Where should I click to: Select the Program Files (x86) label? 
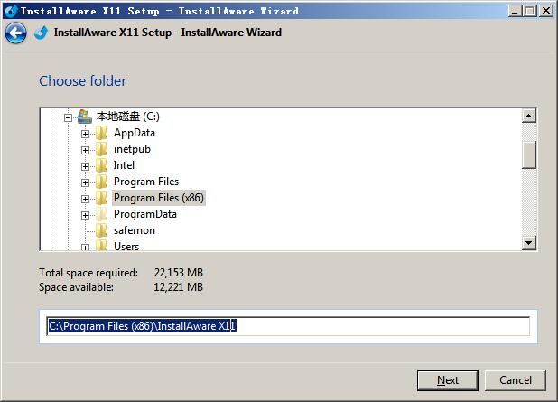[159, 198]
